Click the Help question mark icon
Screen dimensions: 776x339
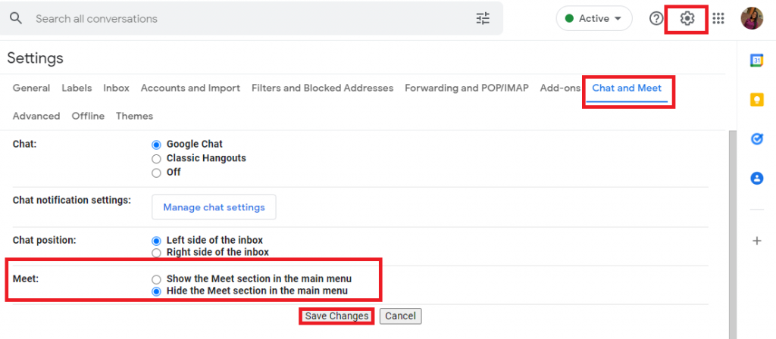pyautogui.click(x=656, y=19)
